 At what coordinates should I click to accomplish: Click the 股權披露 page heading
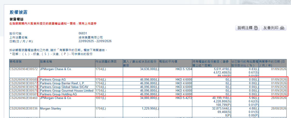coord(19,12)
